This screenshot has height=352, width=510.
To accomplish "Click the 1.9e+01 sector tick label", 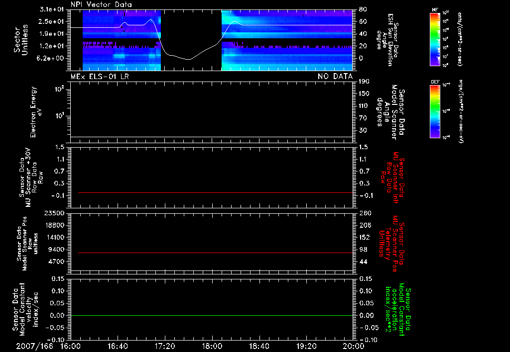I will [52, 34].
